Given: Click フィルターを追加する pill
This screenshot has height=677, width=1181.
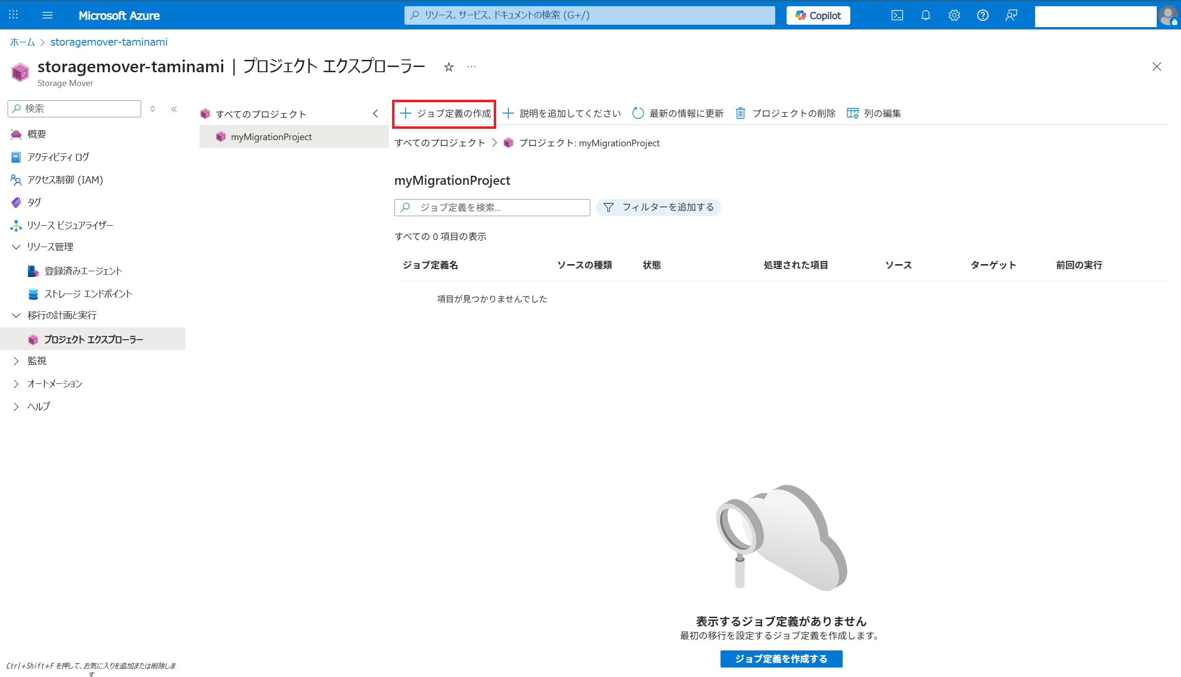Looking at the screenshot, I should (658, 208).
